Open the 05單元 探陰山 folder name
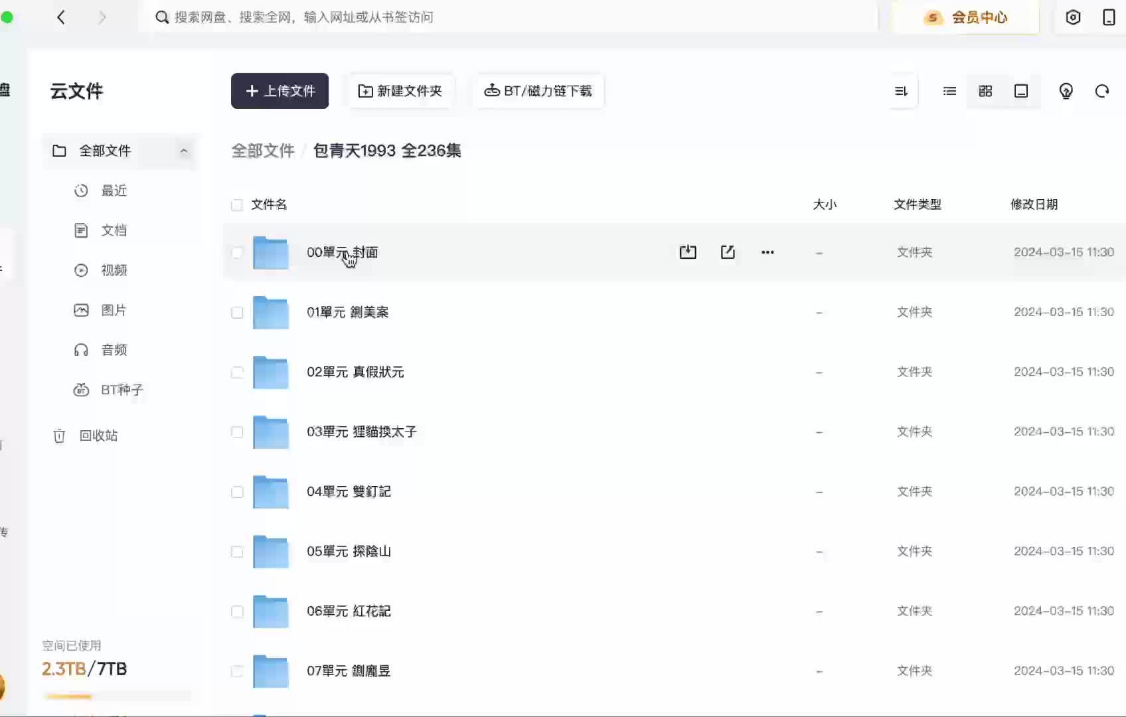1126x717 pixels. [x=349, y=551]
